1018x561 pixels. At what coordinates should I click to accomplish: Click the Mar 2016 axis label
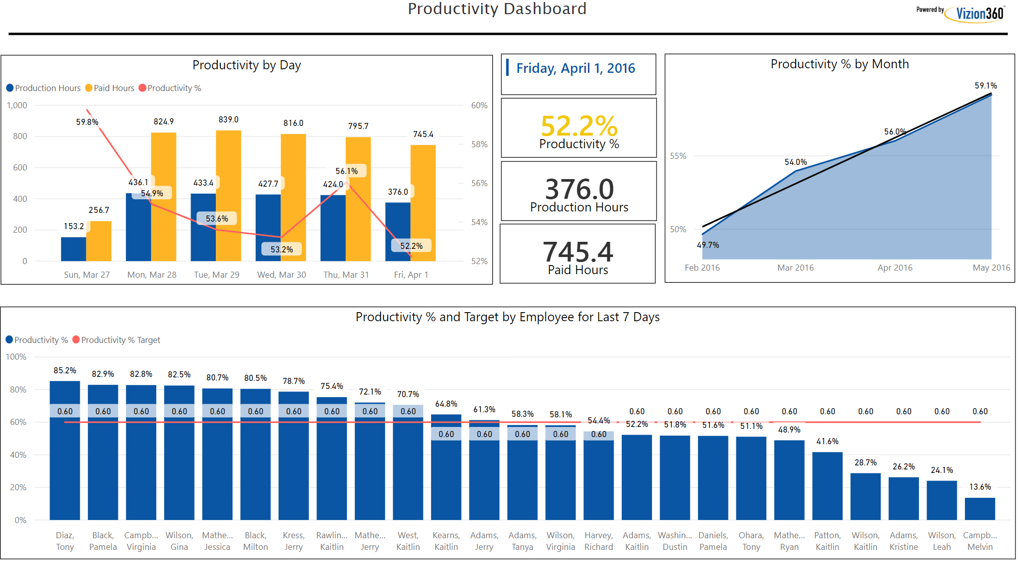point(795,268)
